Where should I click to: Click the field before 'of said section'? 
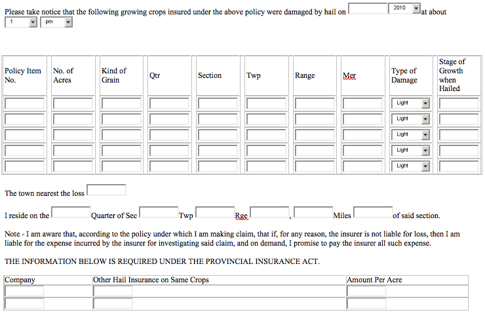tap(373, 212)
